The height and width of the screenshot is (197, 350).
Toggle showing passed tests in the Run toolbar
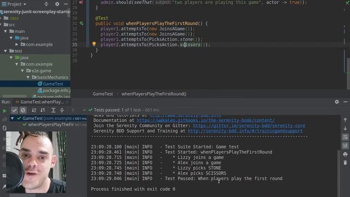click(14, 110)
